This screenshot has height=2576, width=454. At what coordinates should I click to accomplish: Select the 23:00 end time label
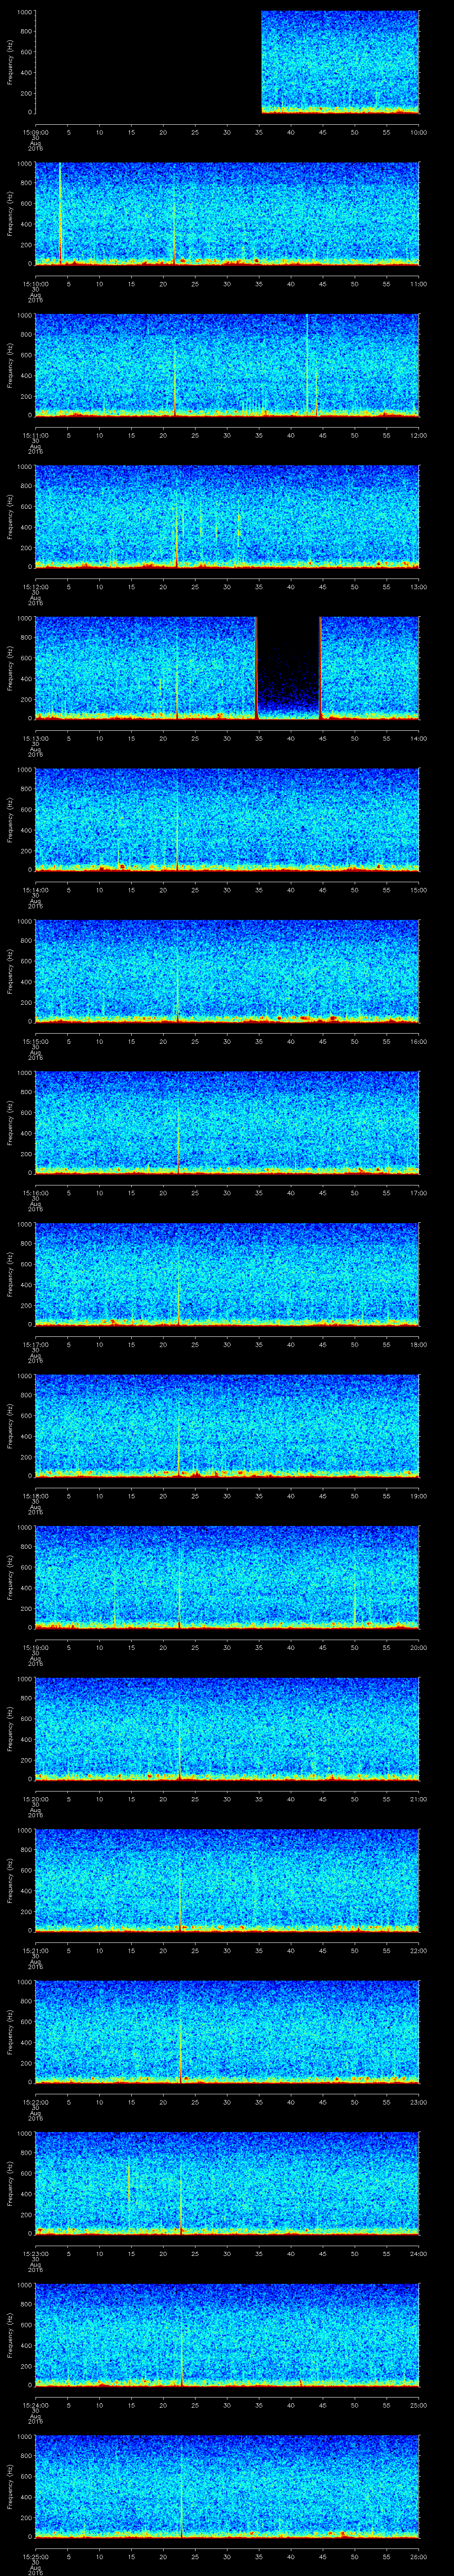418,2102
